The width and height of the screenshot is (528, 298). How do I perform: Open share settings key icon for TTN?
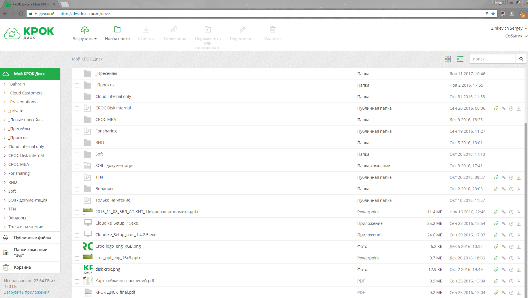point(504,178)
